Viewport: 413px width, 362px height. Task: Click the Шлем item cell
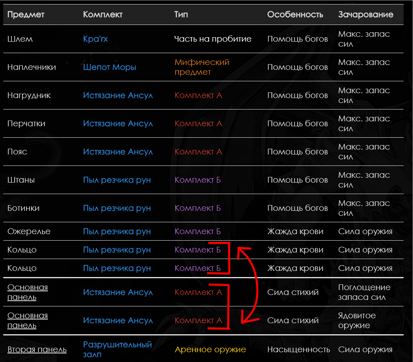[x=20, y=39]
